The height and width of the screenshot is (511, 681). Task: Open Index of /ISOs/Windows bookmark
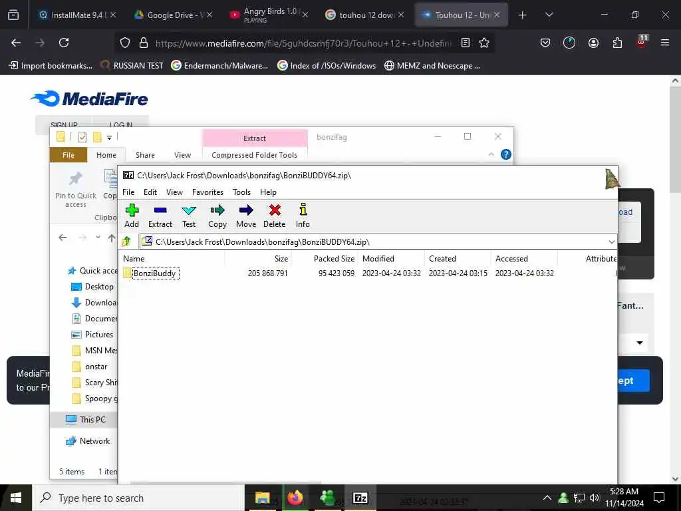(x=327, y=66)
